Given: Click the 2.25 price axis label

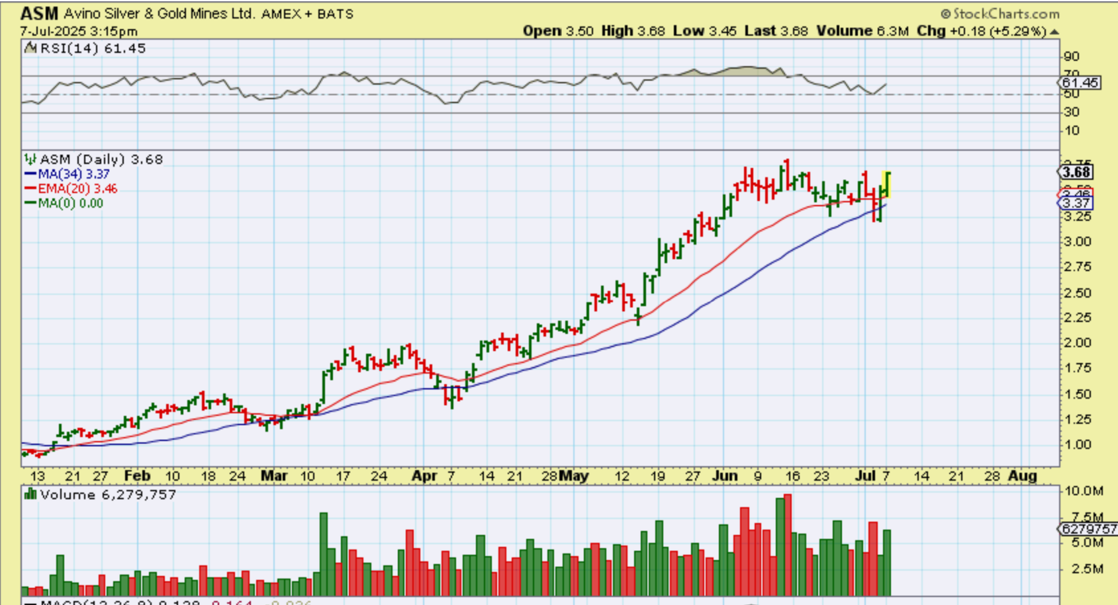Looking at the screenshot, I should [x=1077, y=317].
